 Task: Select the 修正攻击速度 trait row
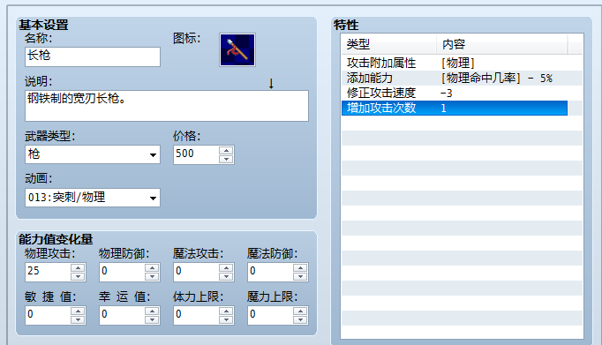coord(455,93)
